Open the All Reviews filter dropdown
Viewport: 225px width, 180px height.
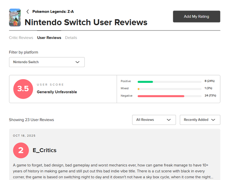154,120
